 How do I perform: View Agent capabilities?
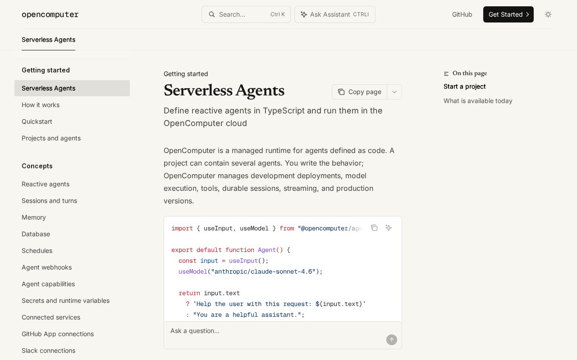point(72,284)
